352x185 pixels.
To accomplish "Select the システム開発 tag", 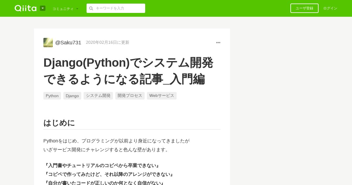I will click(98, 96).
